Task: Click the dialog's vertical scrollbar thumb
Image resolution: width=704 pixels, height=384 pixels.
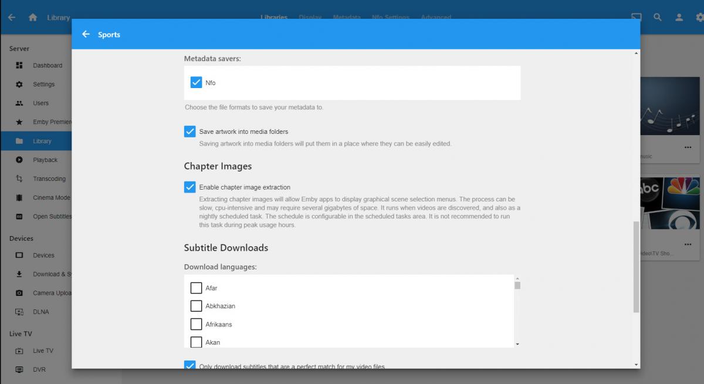Action: (637, 267)
